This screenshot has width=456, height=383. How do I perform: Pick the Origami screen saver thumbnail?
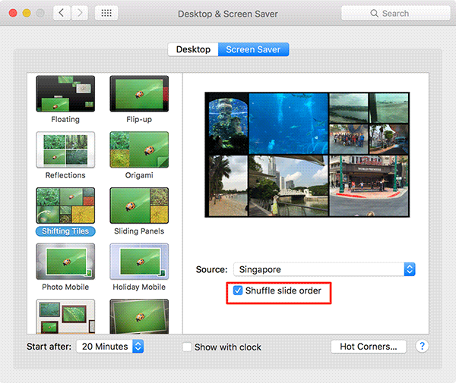(x=139, y=149)
